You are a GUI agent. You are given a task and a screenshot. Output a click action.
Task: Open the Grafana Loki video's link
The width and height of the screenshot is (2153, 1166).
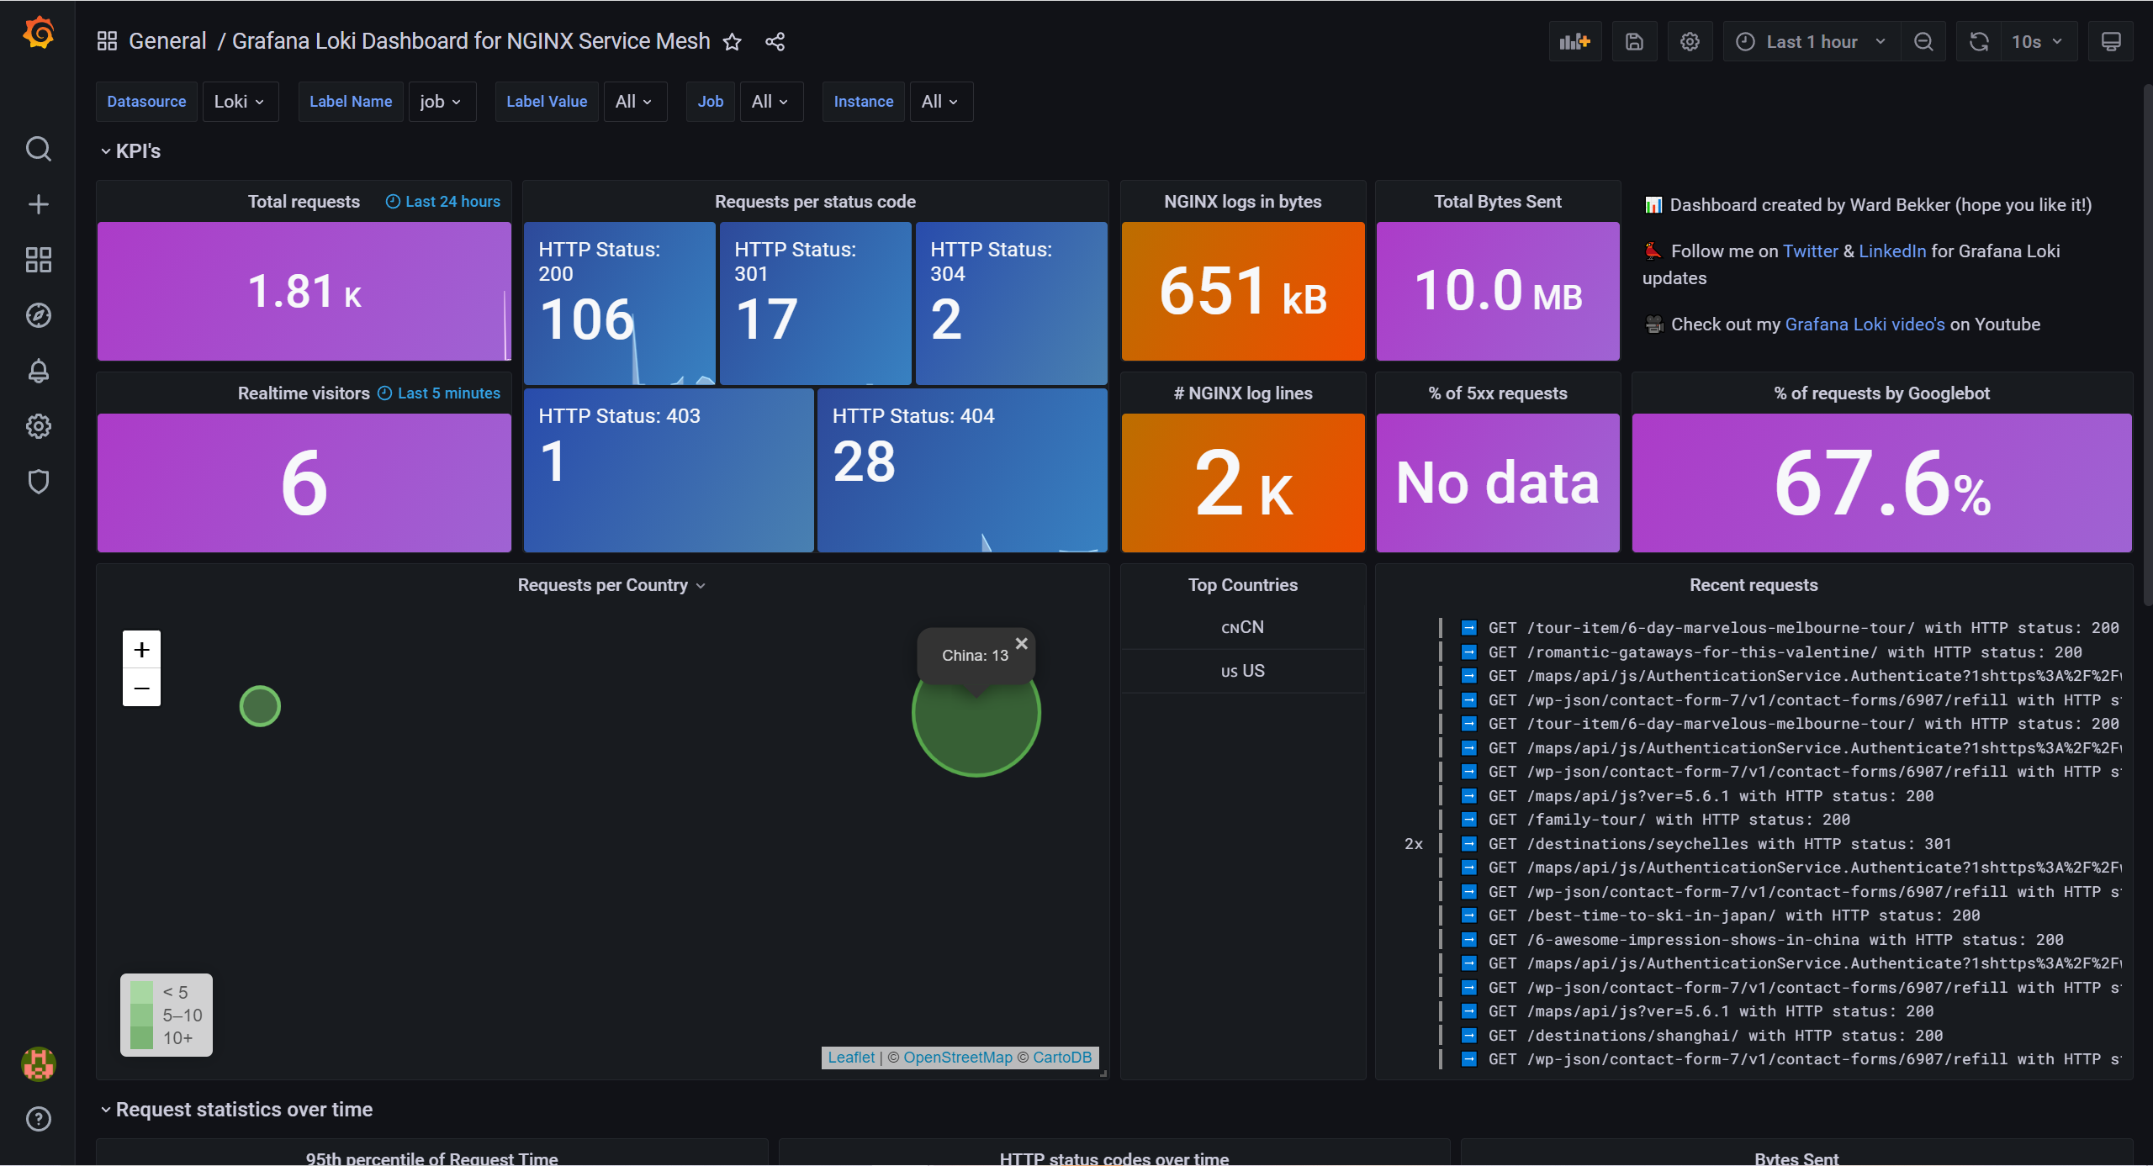click(1865, 324)
